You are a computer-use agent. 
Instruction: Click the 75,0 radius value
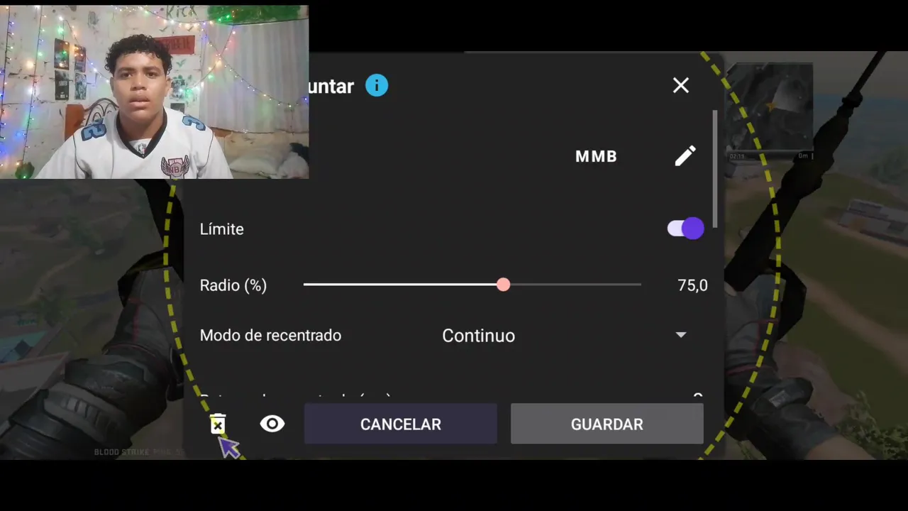click(692, 285)
